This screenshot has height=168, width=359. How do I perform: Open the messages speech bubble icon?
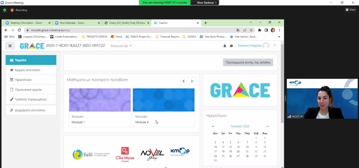pos(231,46)
